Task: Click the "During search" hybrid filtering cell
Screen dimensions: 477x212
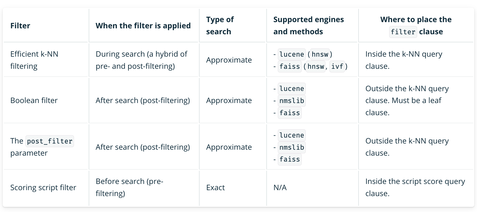Action: [141, 60]
